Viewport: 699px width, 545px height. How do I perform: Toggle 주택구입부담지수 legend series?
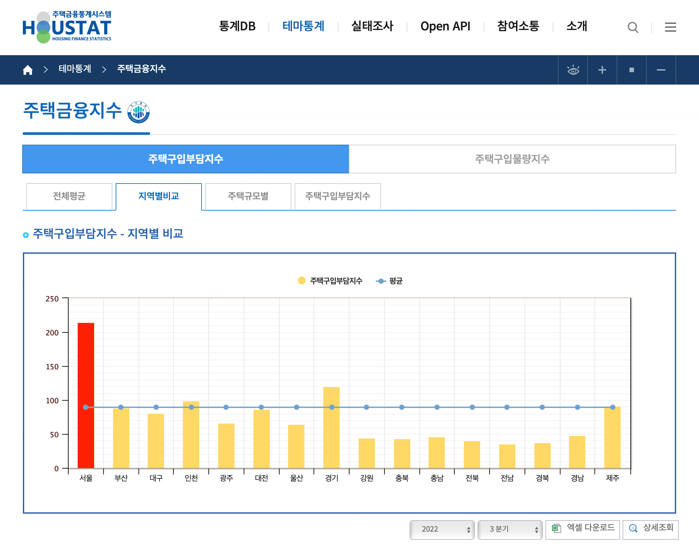(330, 281)
